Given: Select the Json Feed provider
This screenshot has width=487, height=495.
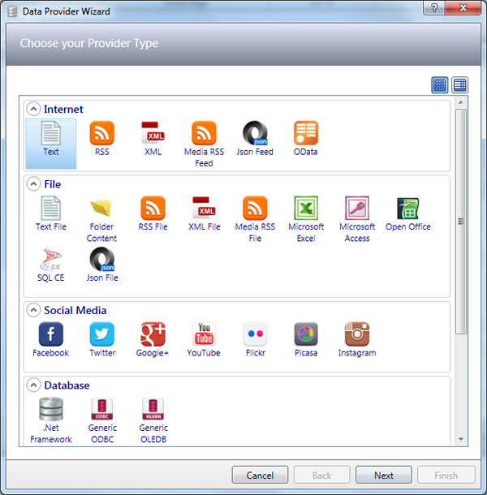Looking at the screenshot, I should 255,138.
